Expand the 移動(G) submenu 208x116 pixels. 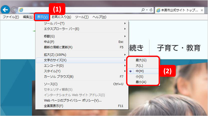pos(82,36)
